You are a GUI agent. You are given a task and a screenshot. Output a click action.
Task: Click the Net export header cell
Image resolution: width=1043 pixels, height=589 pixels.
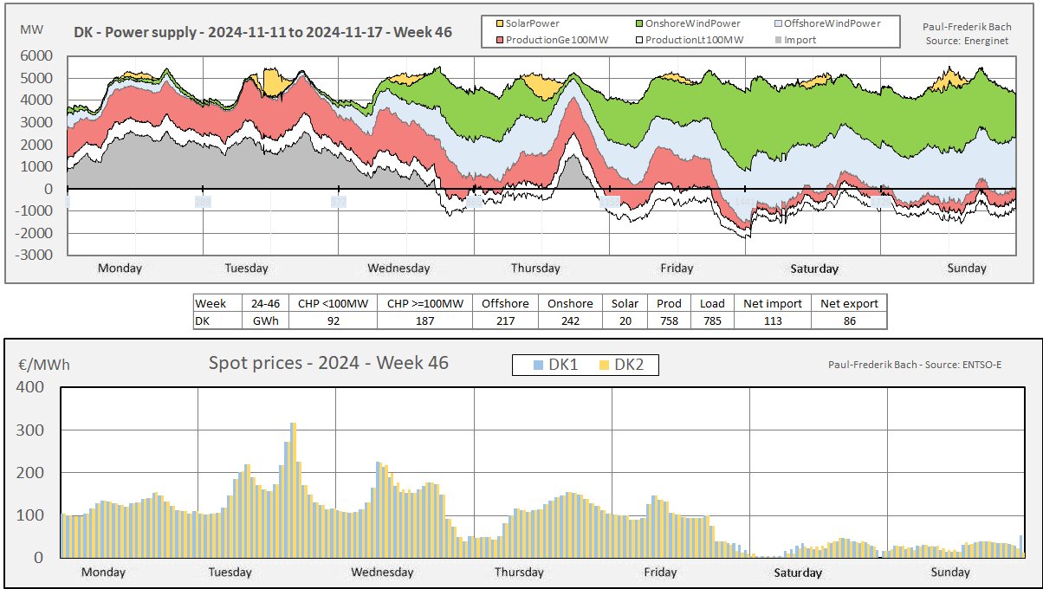849,303
